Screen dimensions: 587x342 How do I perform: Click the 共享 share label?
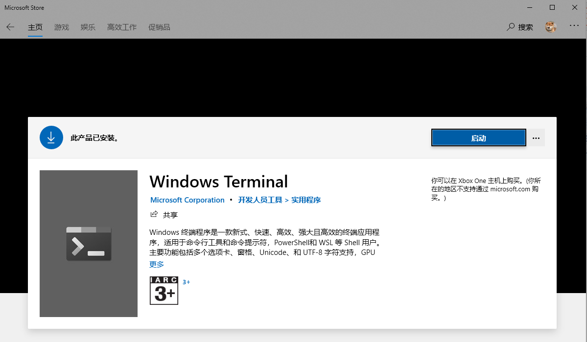170,215
